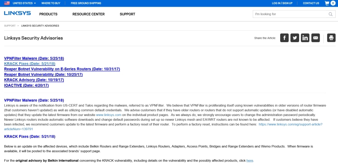Open the Products menu
The image size is (338, 166).
(48, 14)
